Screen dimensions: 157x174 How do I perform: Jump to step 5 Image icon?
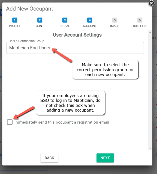point(115,20)
